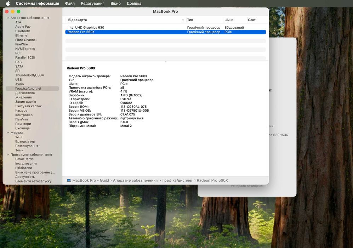Open the Системна інформація app menu
The height and width of the screenshot is (248, 353).
38,4
